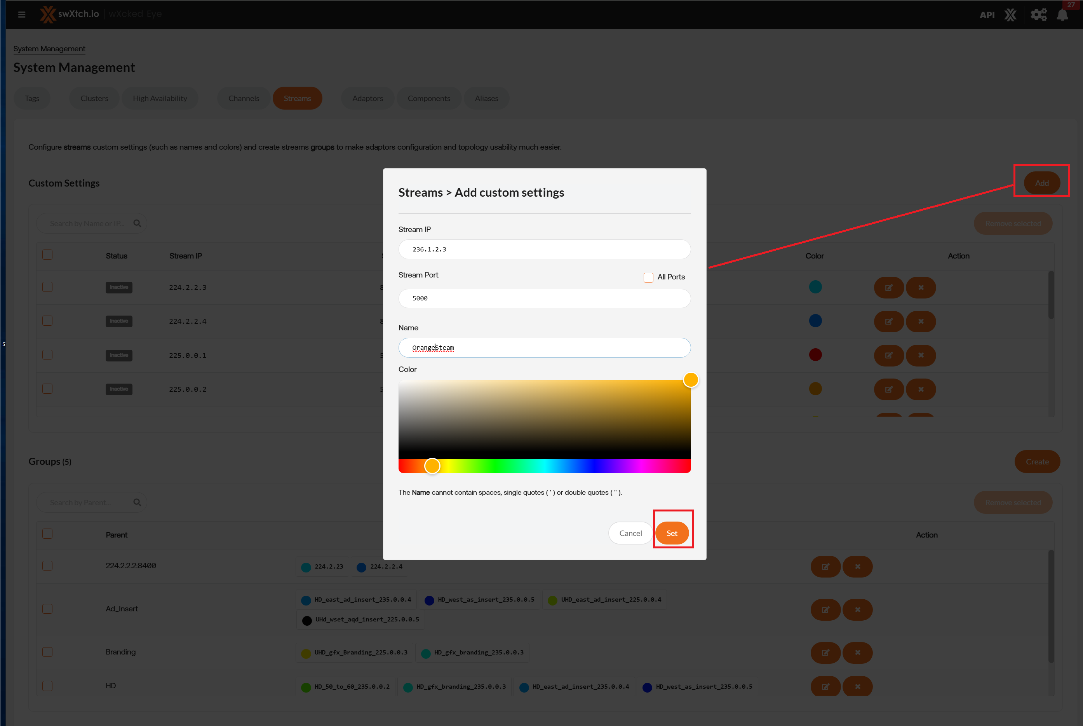Open the hamburger menu icon
Screen dimensions: 1083x726
coord(21,14)
